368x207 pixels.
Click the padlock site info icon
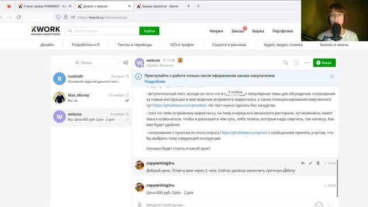(x=66, y=17)
